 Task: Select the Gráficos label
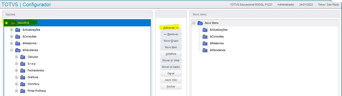point(33,77)
